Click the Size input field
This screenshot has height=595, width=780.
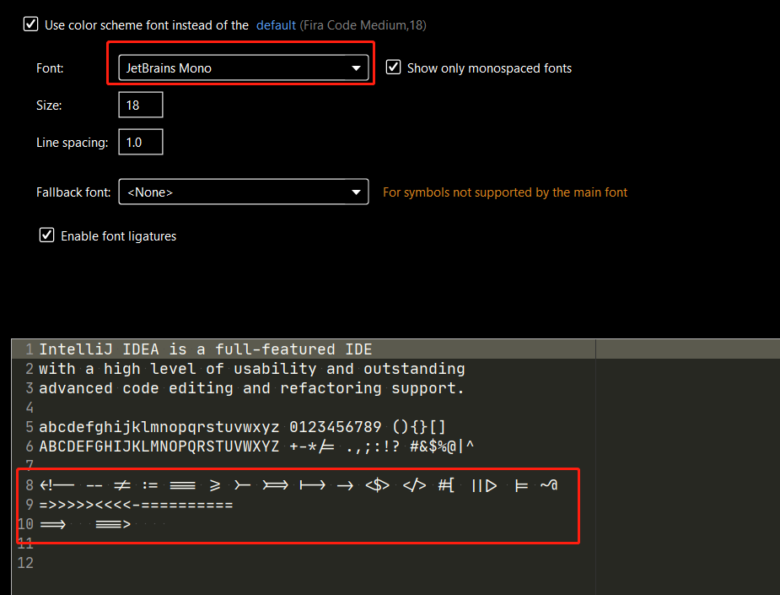click(140, 105)
